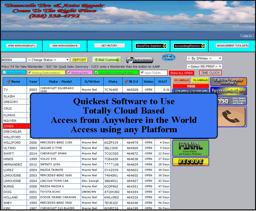Open the Stock/Tire Sale/Inv menu

tap(151, 46)
